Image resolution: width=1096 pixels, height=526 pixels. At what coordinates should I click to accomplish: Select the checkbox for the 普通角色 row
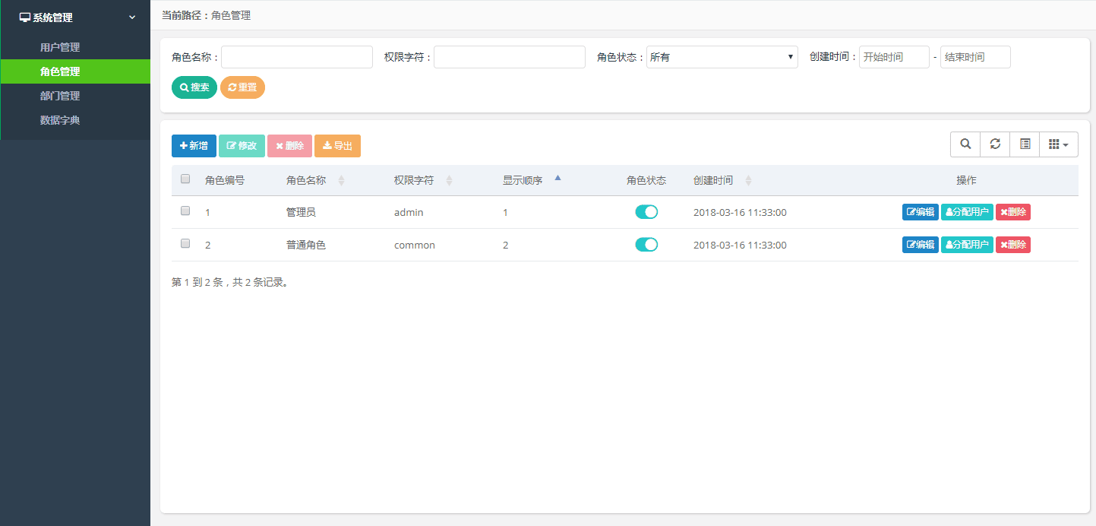tap(185, 244)
